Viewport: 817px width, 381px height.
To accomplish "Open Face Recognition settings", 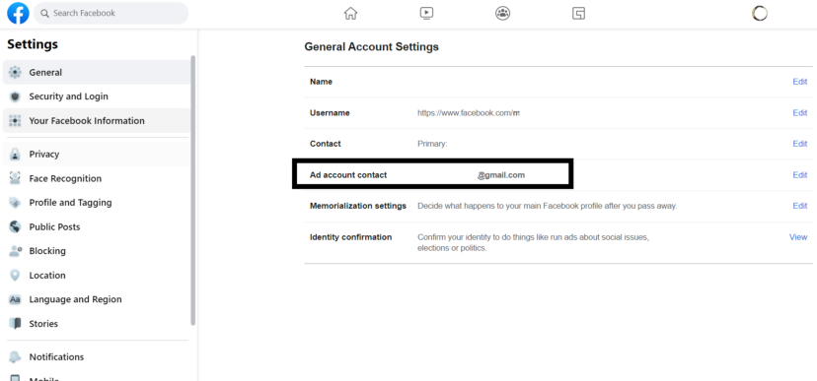I will [x=97, y=178].
